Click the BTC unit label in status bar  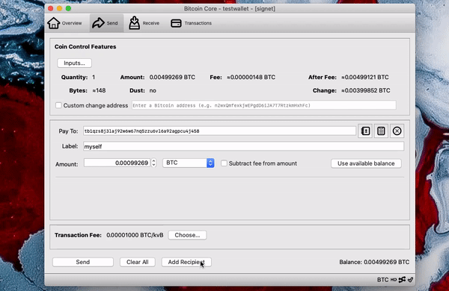tap(382, 280)
